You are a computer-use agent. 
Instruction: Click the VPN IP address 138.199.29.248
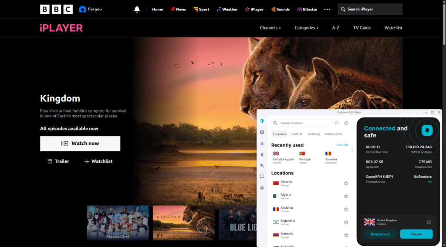(419, 147)
